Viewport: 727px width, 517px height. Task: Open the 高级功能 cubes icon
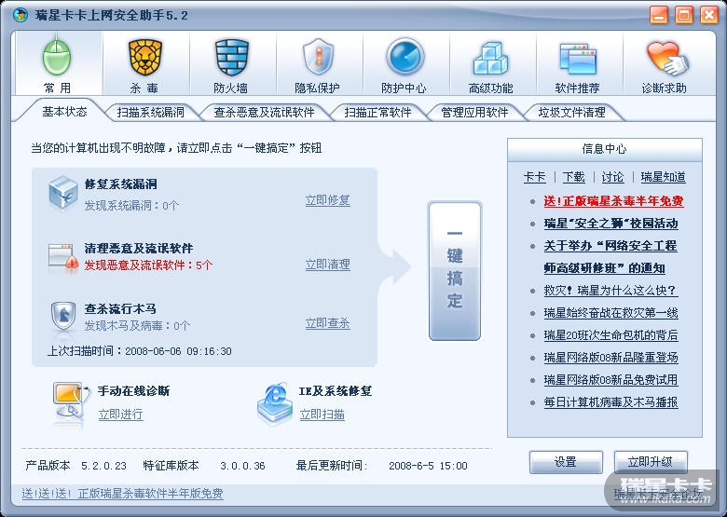pyautogui.click(x=490, y=59)
